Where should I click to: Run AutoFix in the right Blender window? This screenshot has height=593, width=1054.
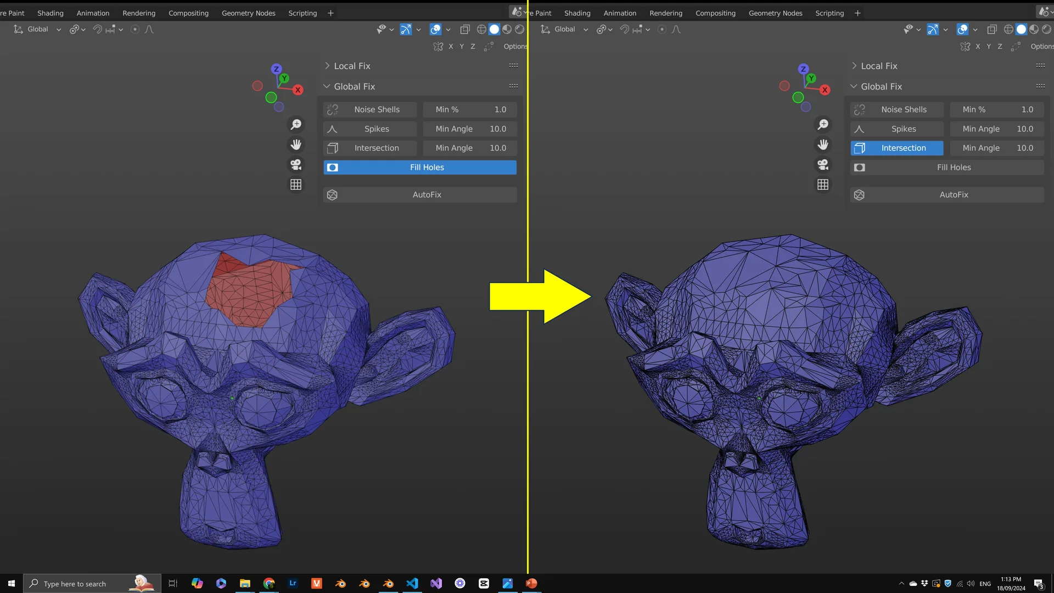(947, 195)
